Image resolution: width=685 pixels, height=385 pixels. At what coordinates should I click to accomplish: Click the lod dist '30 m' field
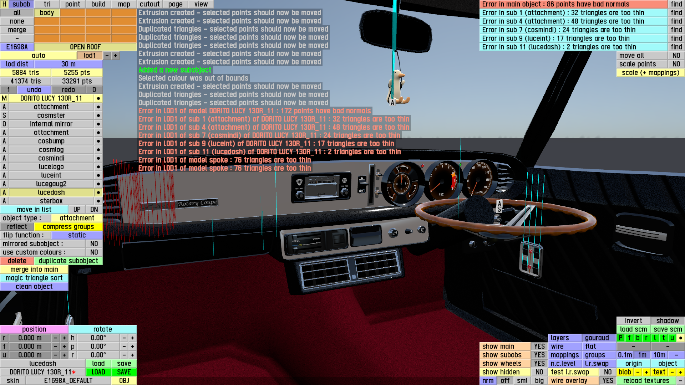click(x=68, y=64)
